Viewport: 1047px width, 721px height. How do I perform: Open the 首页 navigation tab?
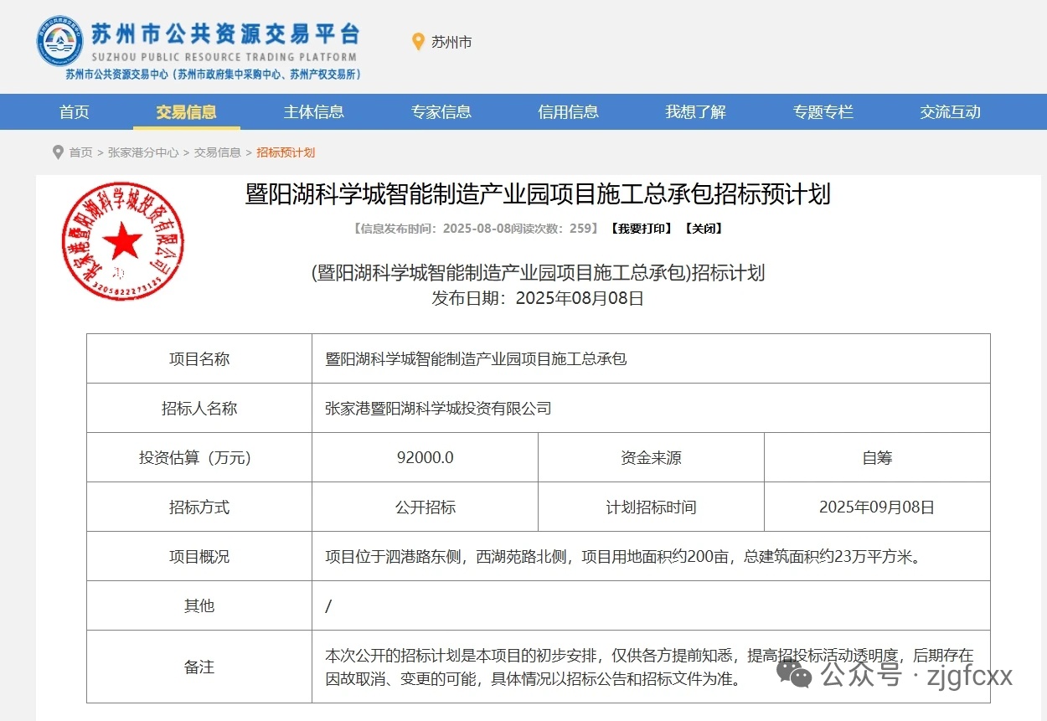(74, 112)
